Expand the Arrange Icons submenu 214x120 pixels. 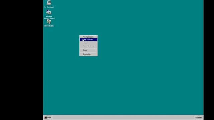[88, 37]
